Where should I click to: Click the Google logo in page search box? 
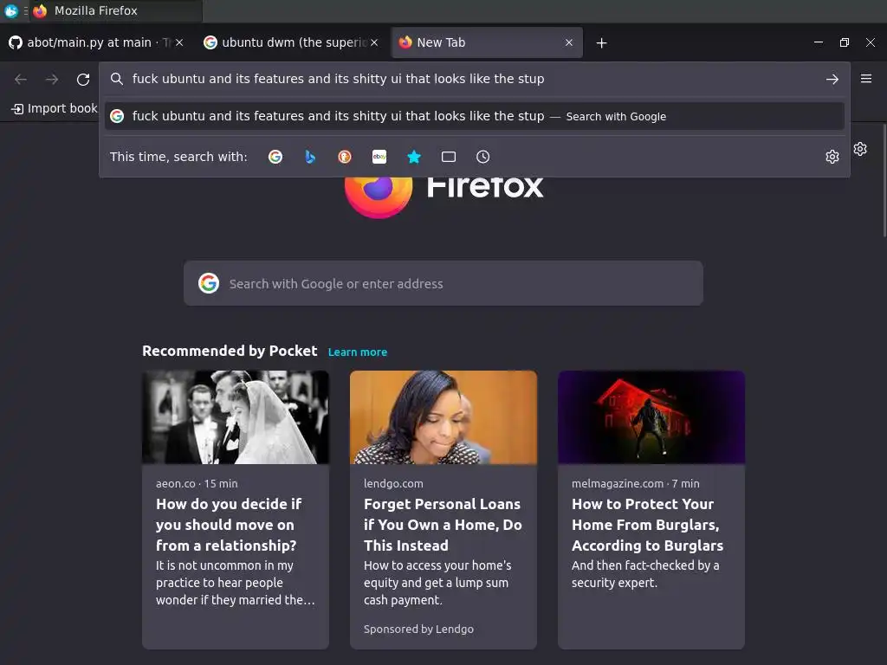[x=209, y=283]
